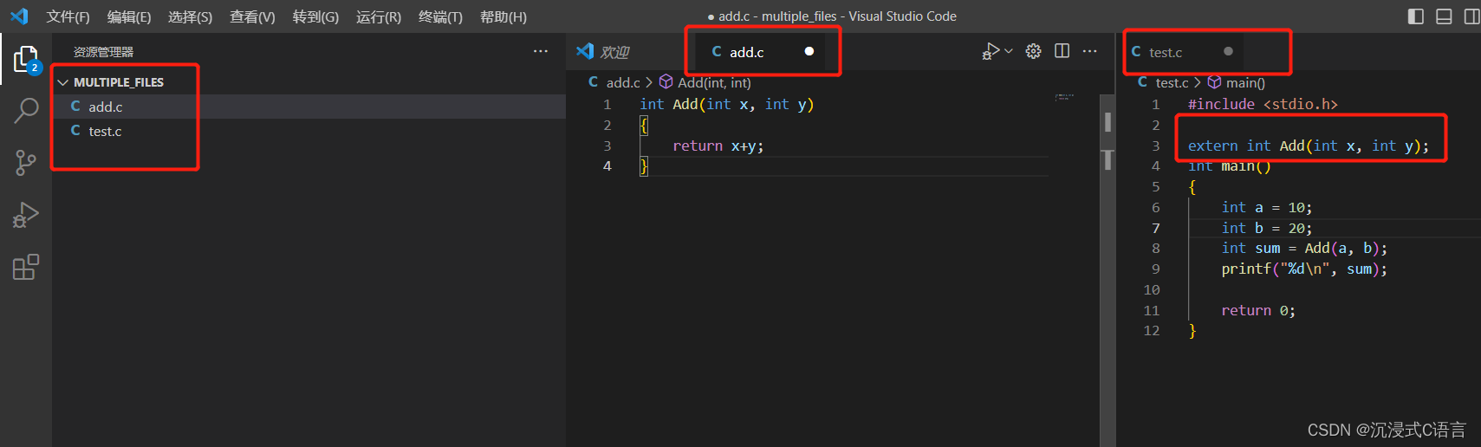Click the VS Code logo in title bar
1481x447 pixels.
(19, 16)
